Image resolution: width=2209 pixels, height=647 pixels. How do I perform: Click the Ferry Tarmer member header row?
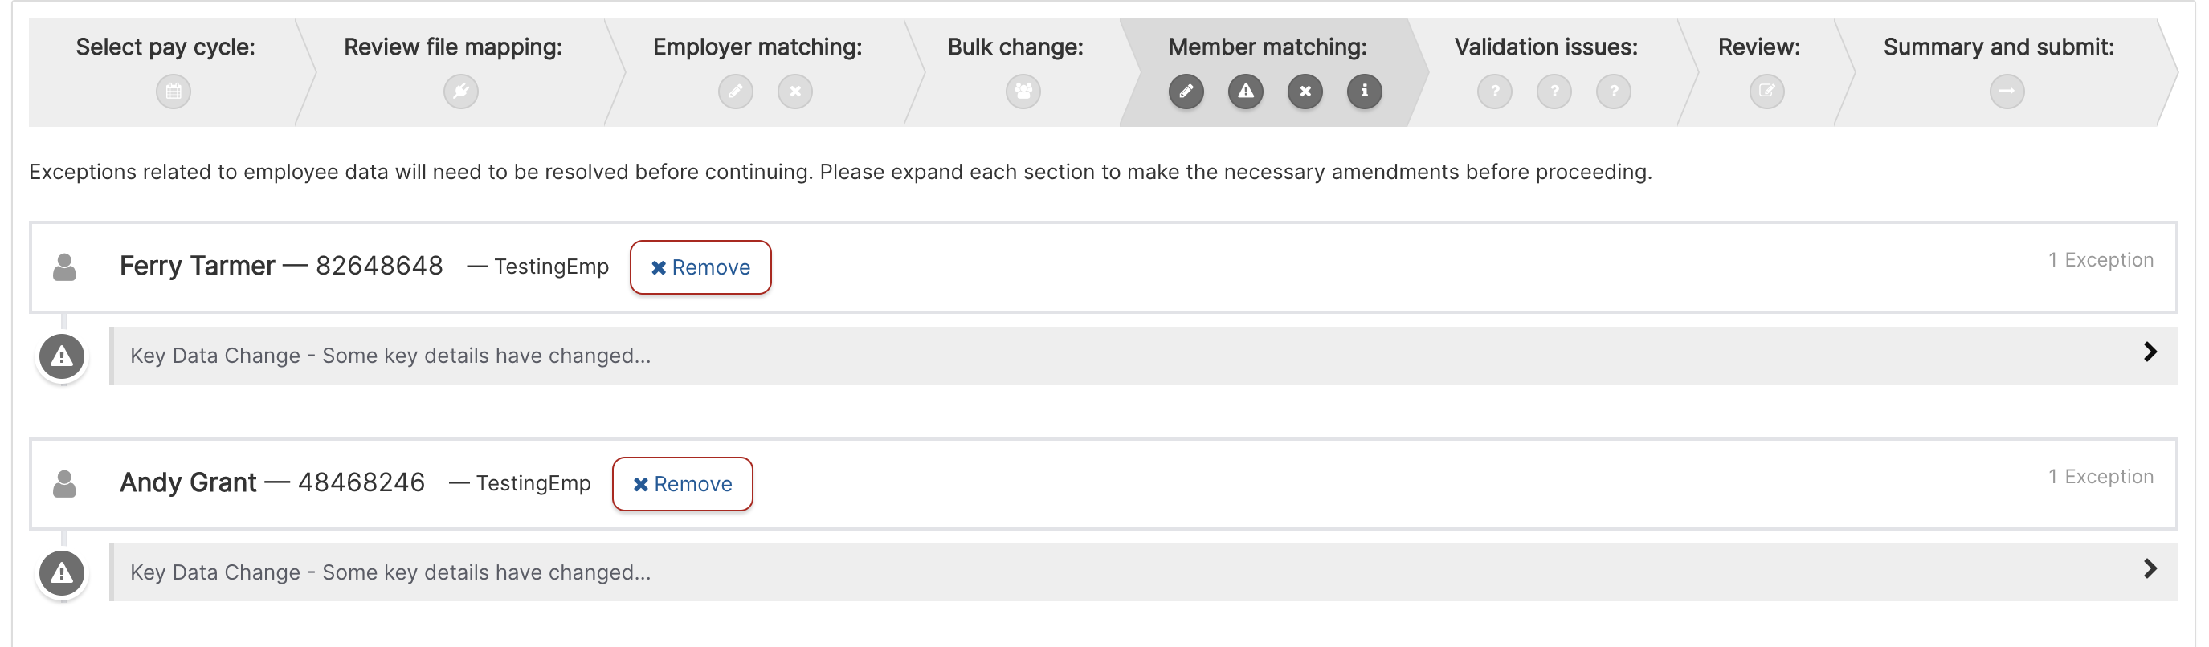pos(1104,267)
